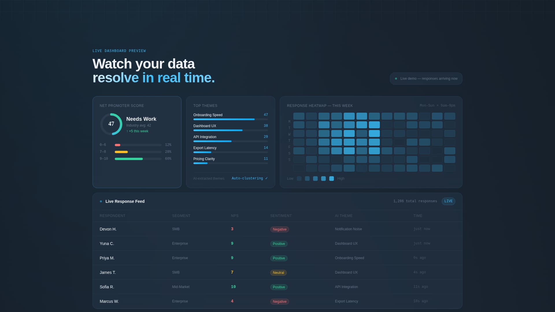Sort by the SEGMENT column header

(181, 216)
